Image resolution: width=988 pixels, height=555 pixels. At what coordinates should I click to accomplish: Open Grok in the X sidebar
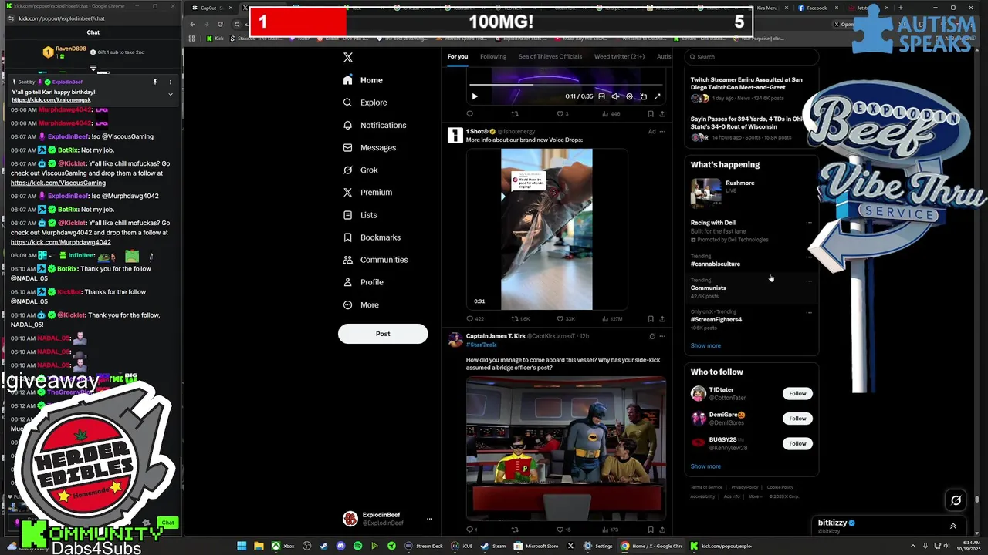[360, 170]
